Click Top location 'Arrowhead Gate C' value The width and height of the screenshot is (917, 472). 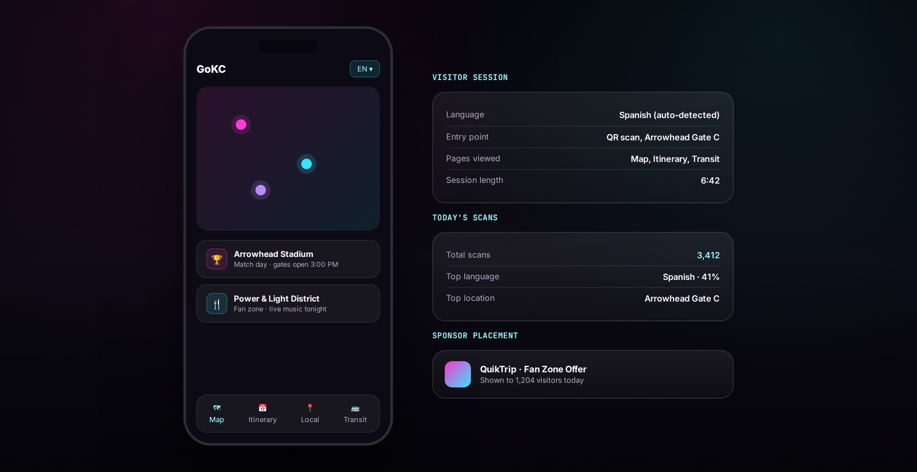coord(682,299)
